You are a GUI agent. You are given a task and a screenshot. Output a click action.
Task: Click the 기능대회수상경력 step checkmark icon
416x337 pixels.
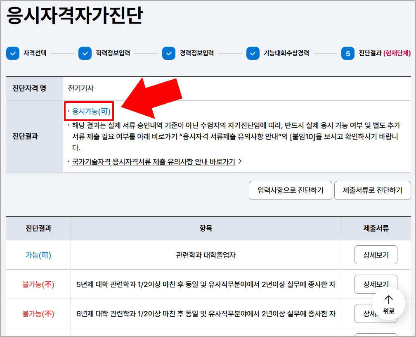[x=253, y=54]
